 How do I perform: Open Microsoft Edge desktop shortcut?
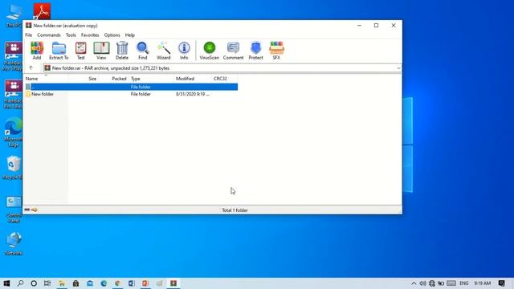(x=14, y=132)
